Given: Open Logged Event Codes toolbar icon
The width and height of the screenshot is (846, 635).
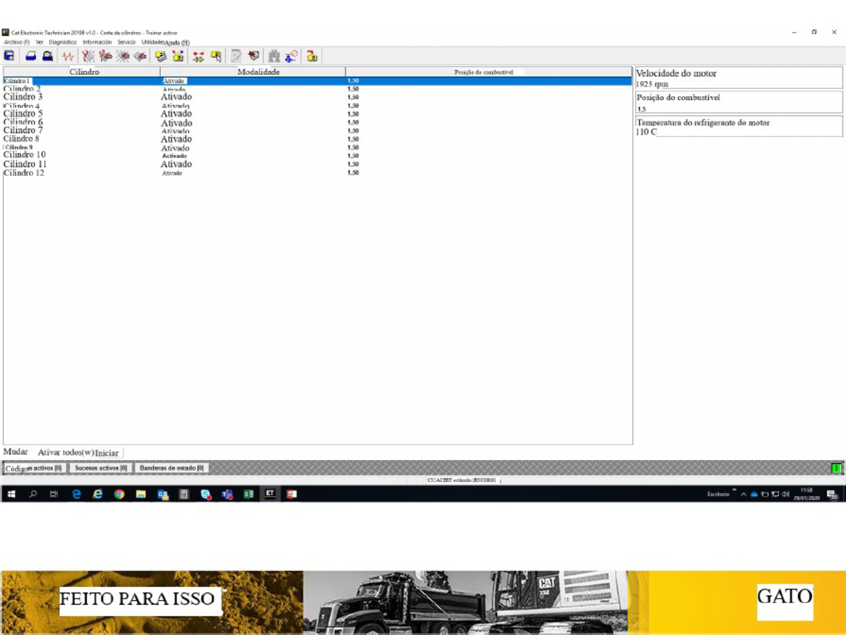Looking at the screenshot, I should (x=140, y=56).
